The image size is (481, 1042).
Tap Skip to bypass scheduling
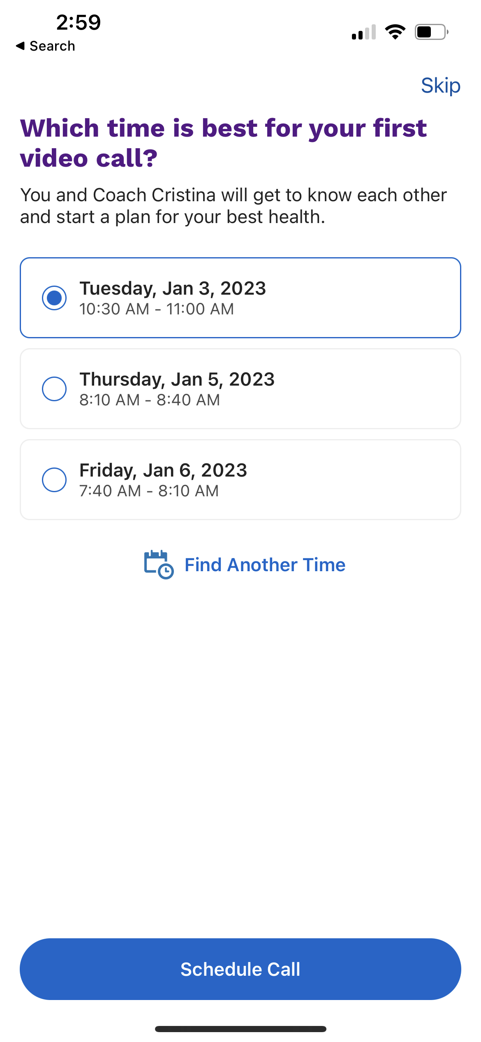441,86
